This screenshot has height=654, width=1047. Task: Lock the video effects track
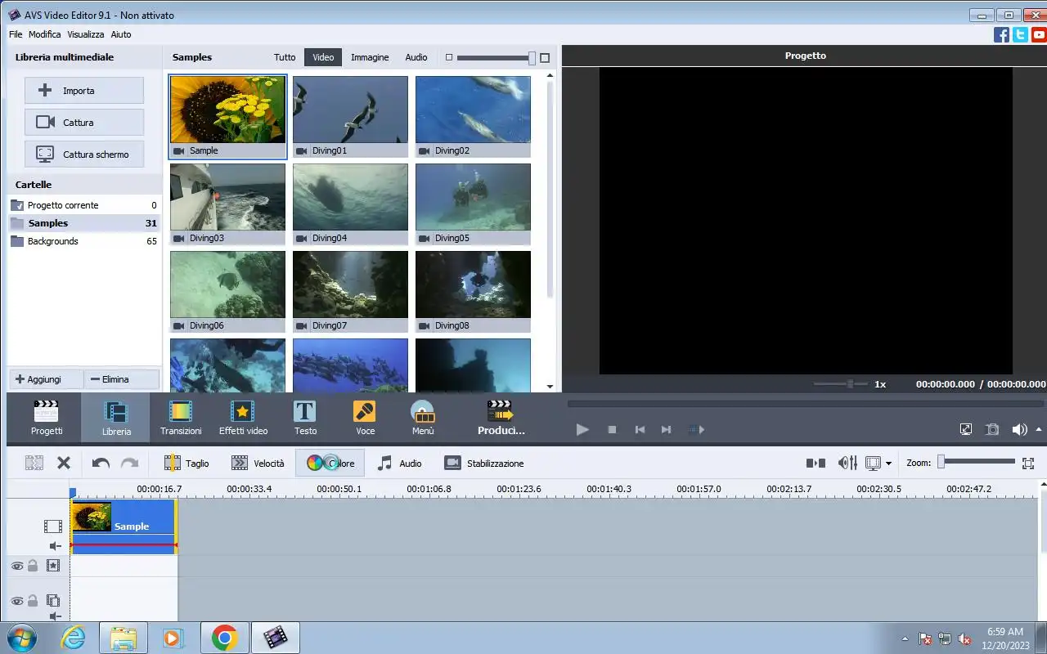33,565
